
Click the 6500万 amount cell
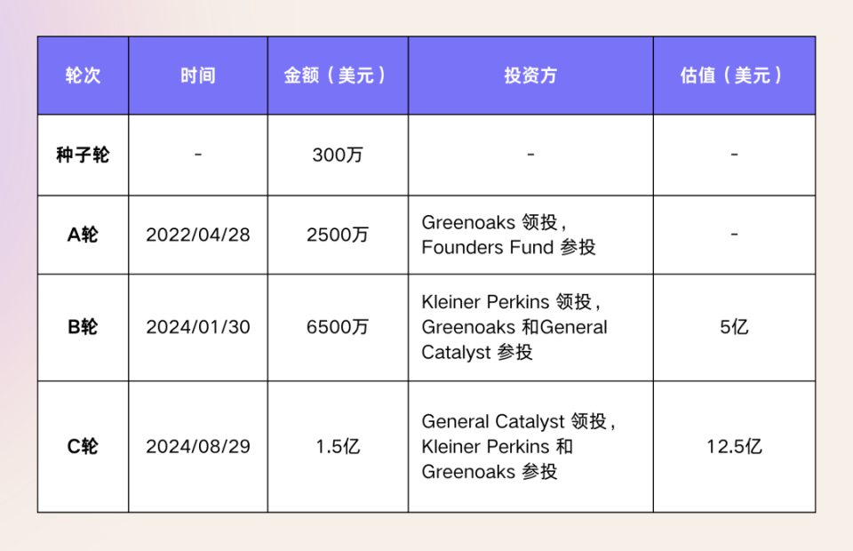coord(338,327)
